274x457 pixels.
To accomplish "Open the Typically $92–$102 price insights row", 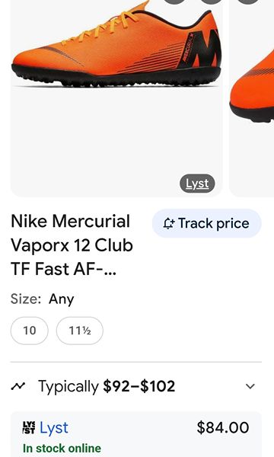I will 136,386.
